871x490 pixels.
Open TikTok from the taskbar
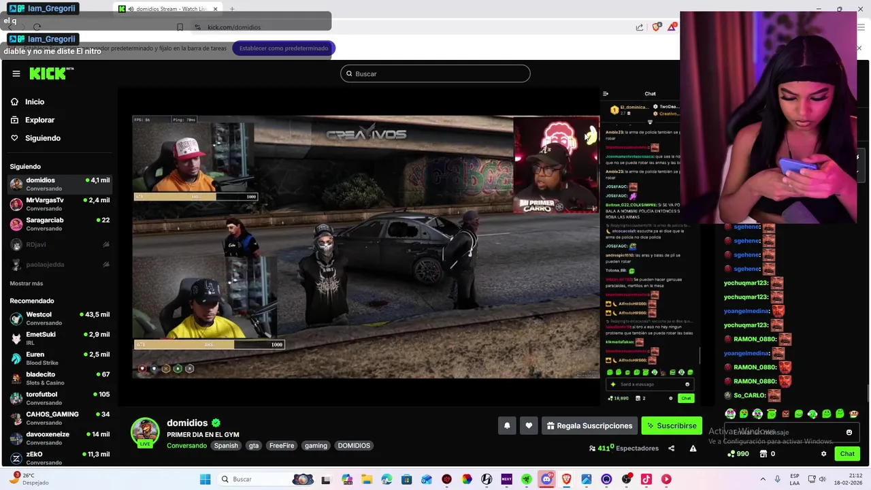pos(646,479)
